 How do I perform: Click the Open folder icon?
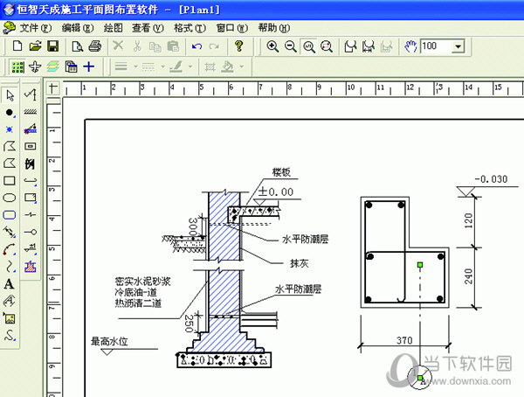pyautogui.click(x=36, y=45)
